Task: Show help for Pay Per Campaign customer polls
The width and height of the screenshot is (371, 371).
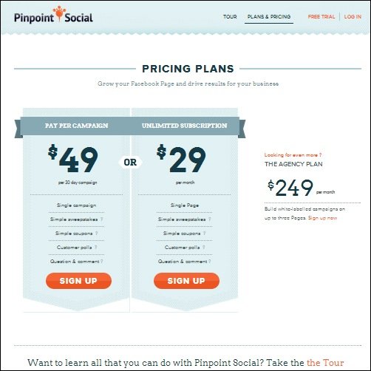Action: pyautogui.click(x=95, y=248)
